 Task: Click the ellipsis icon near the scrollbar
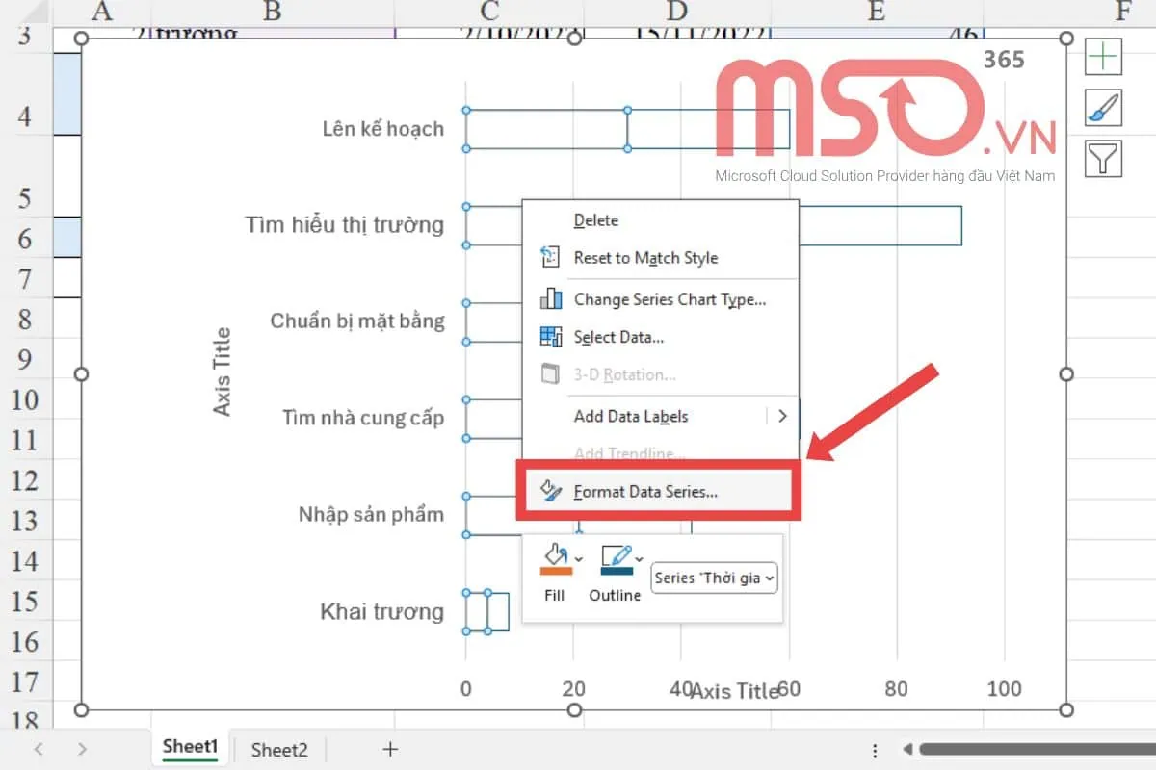pos(874,750)
